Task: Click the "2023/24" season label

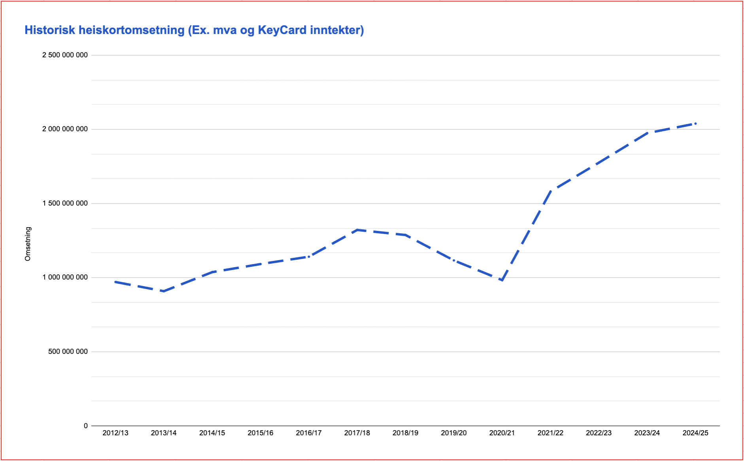Action: pyautogui.click(x=647, y=433)
